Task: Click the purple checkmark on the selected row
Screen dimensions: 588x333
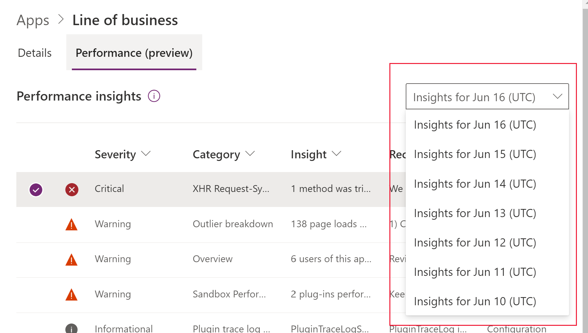Action: 36,189
